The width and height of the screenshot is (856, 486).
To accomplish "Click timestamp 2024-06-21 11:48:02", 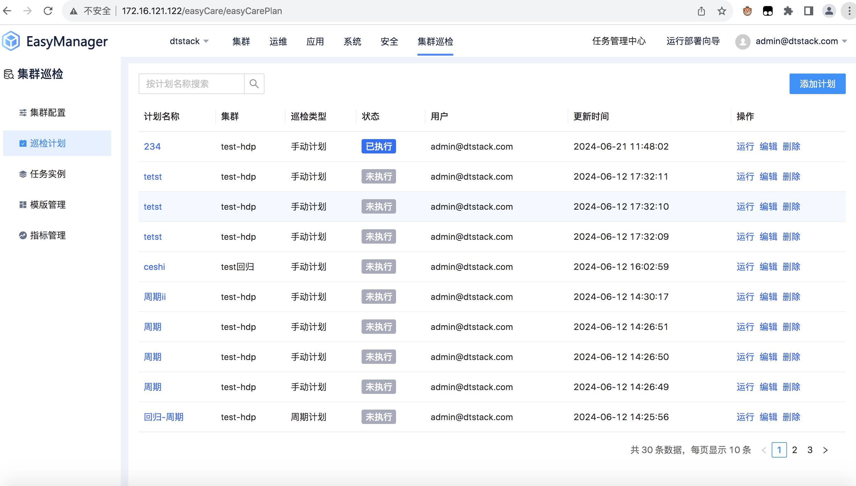I will tap(621, 146).
